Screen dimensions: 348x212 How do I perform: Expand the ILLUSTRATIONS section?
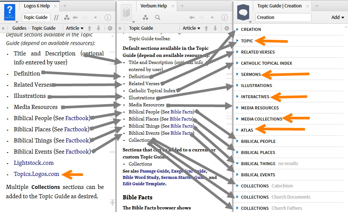(x=237, y=86)
